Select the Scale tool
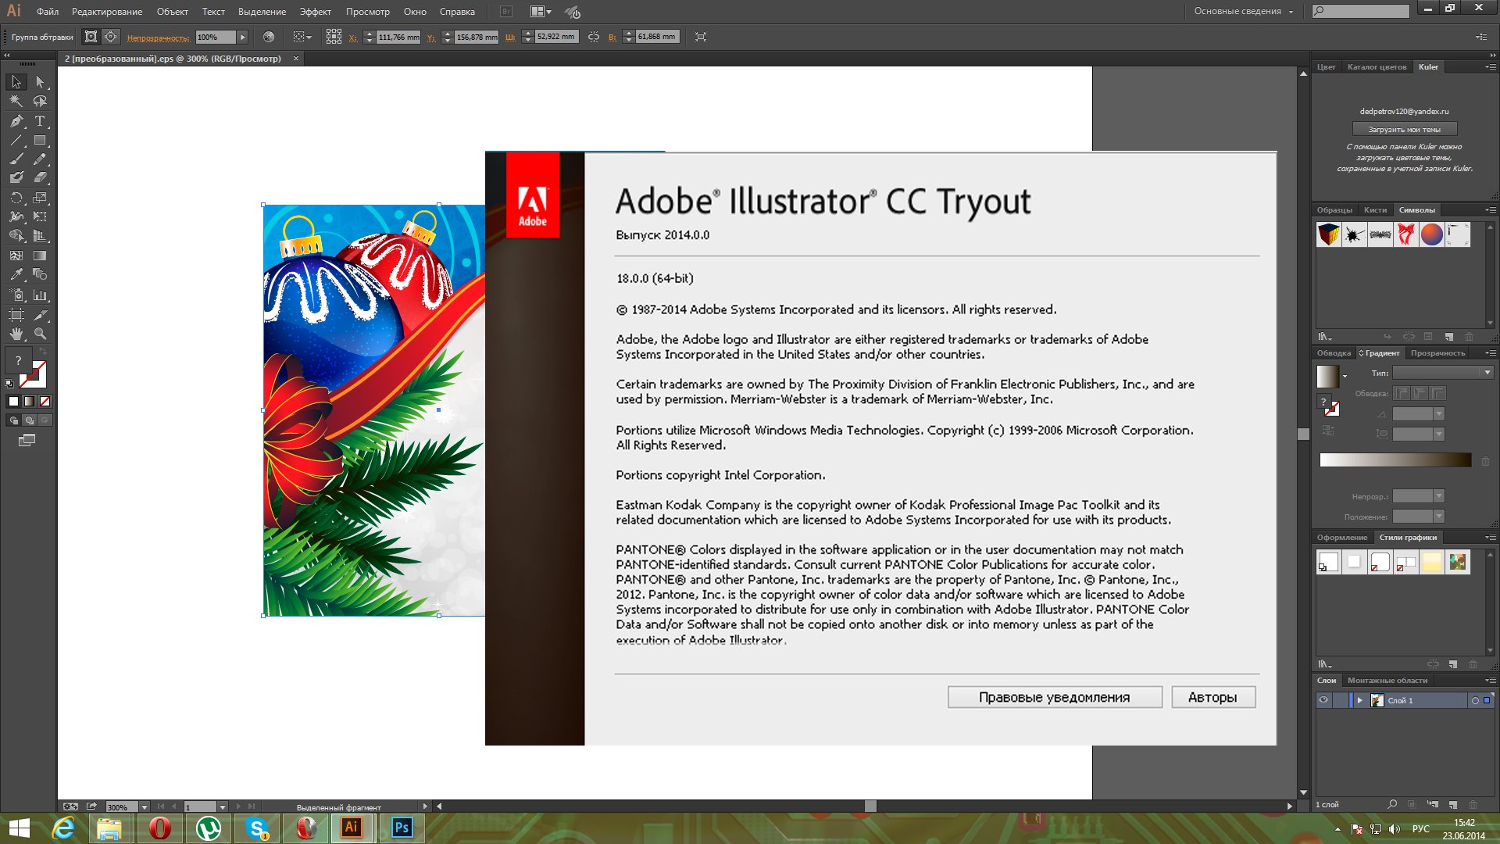1500x844 pixels. click(x=40, y=198)
